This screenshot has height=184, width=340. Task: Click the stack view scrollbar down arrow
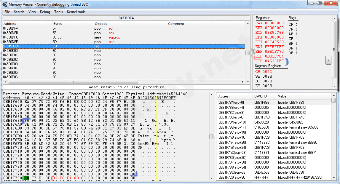tap(334, 178)
